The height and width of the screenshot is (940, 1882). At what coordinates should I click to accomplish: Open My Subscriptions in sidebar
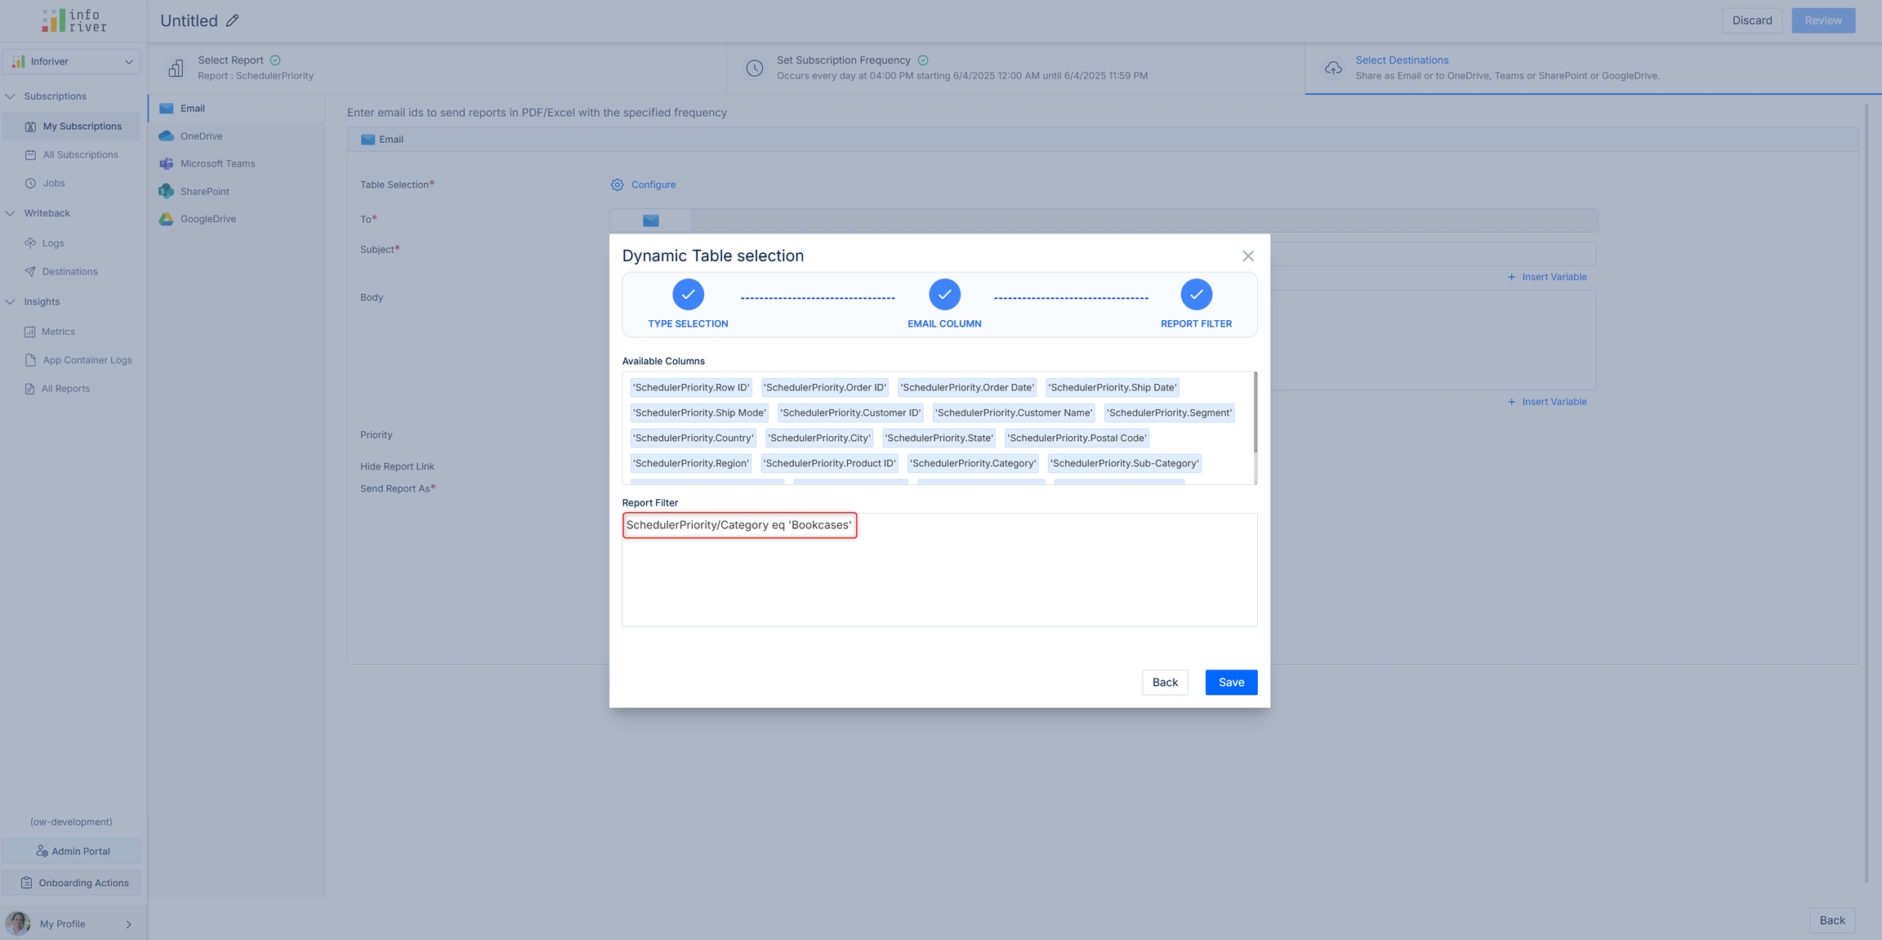pyautogui.click(x=82, y=127)
